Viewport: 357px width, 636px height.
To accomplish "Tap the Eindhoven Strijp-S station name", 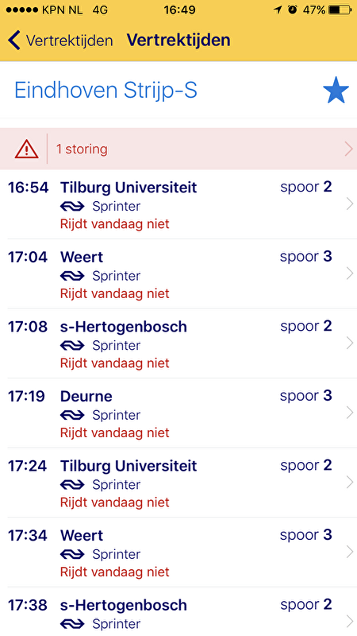I will click(x=106, y=90).
